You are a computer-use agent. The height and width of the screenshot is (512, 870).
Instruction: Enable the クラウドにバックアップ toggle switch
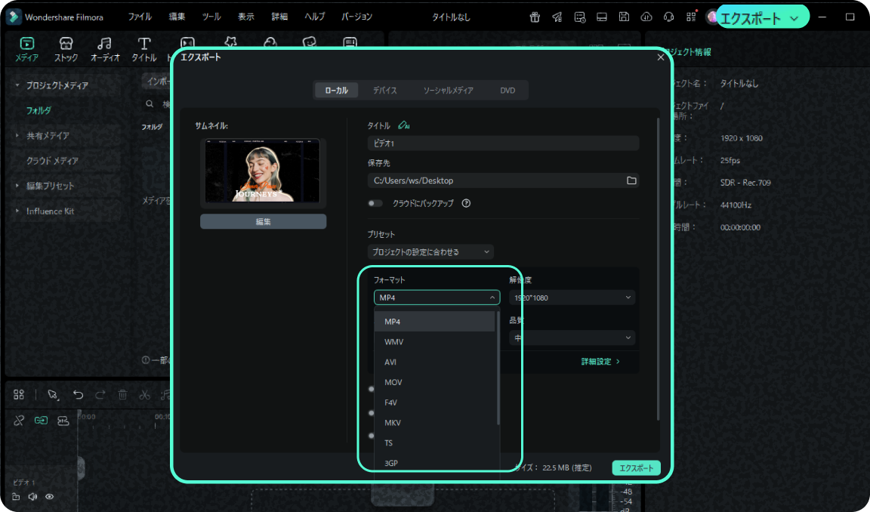(x=375, y=203)
